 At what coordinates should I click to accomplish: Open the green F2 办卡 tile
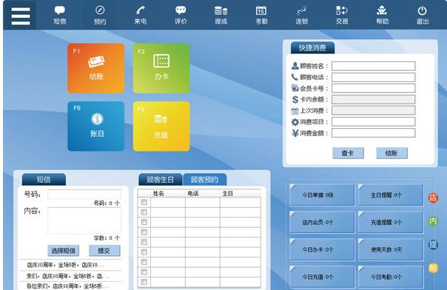(161, 68)
